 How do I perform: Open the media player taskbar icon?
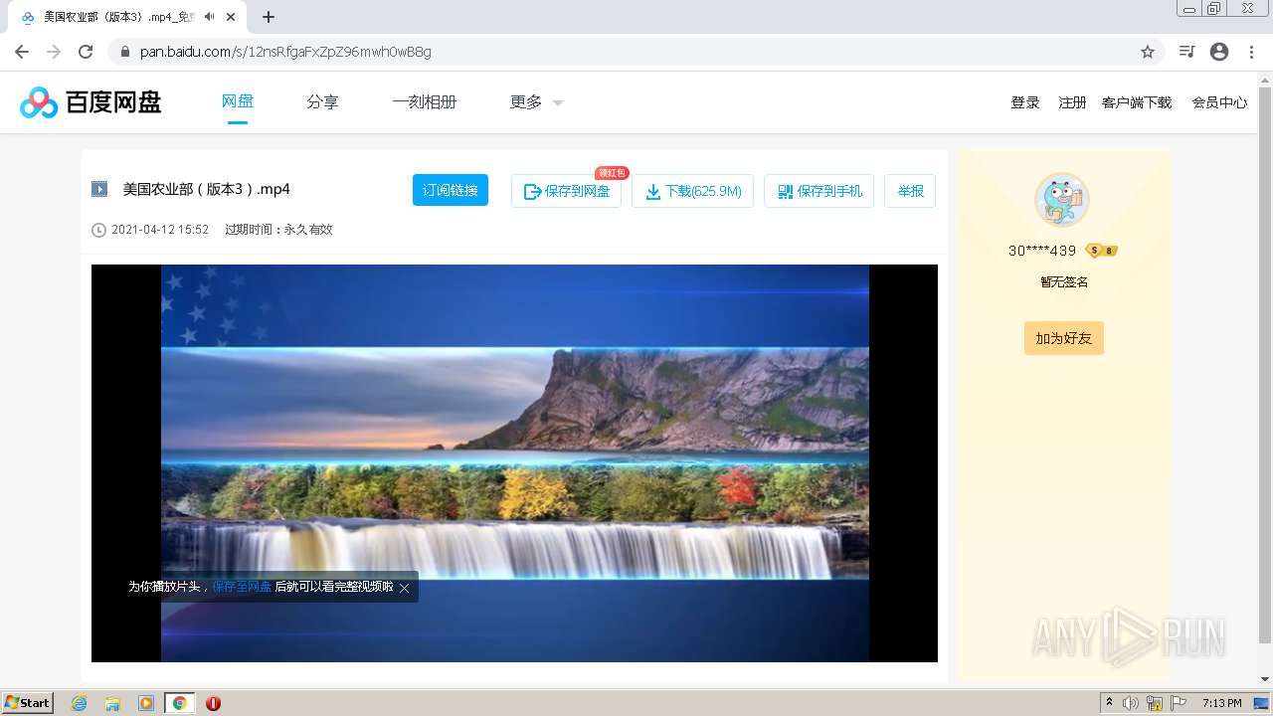tap(146, 703)
